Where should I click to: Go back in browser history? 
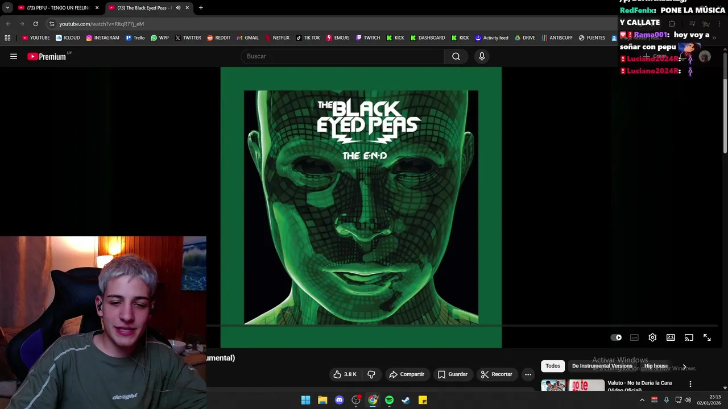tap(8, 24)
